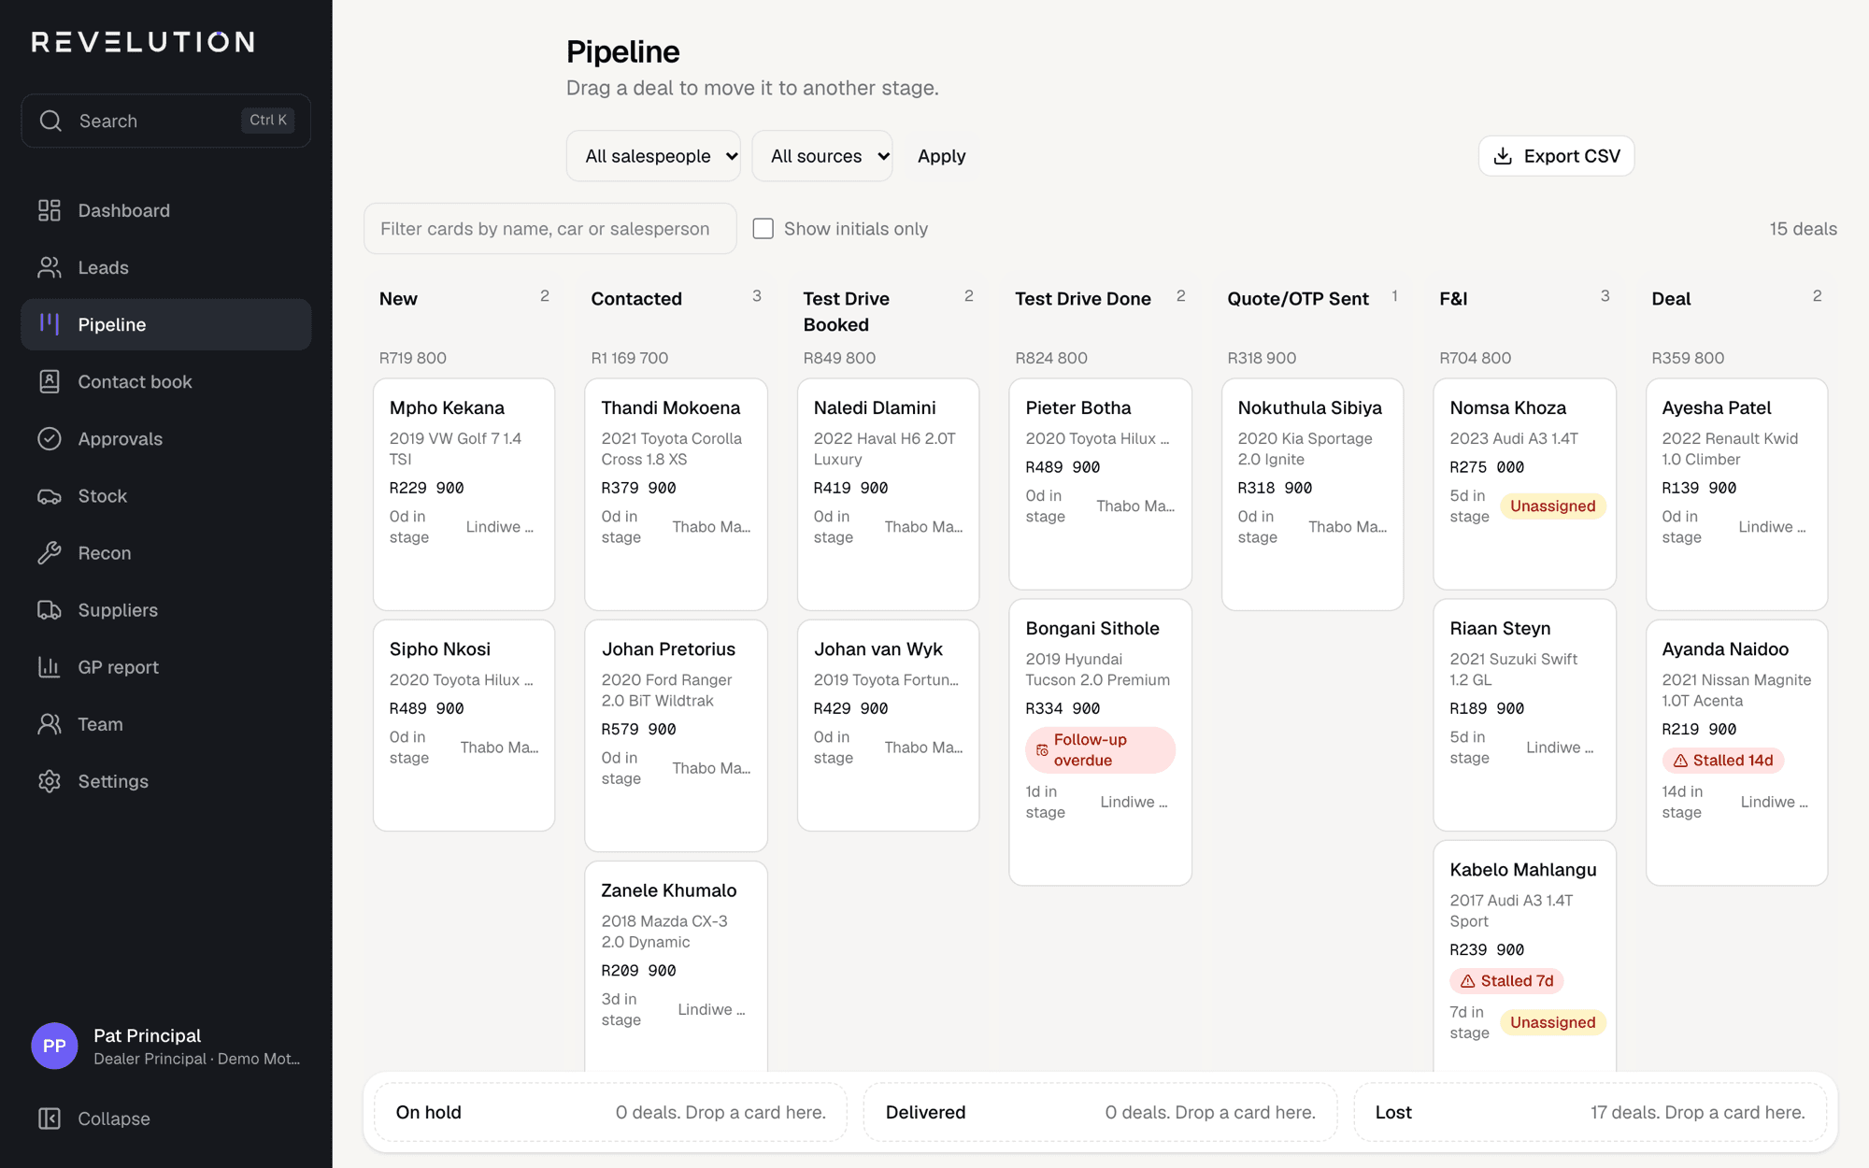The height and width of the screenshot is (1168, 1869).
Task: Open Dashboard from the sidebar icon
Action: pyautogui.click(x=50, y=210)
